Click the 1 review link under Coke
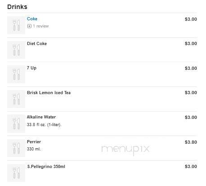Screen dimensions: 206x186 [41, 26]
